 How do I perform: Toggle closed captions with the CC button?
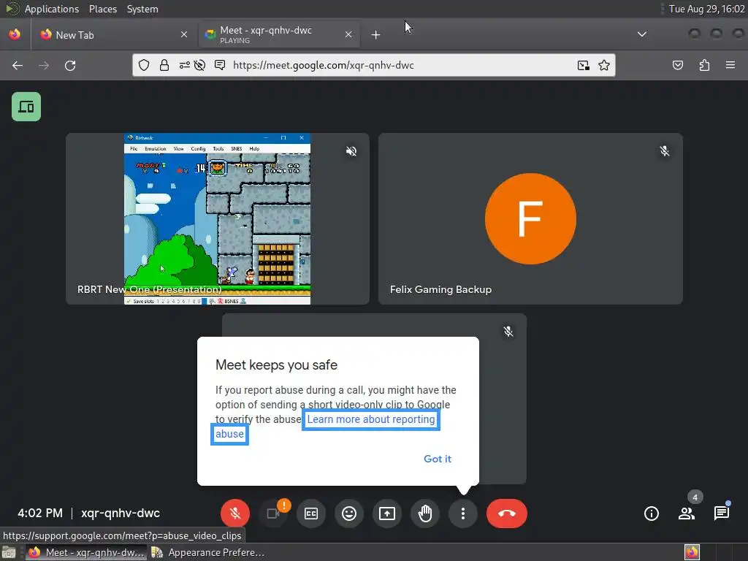(311, 514)
